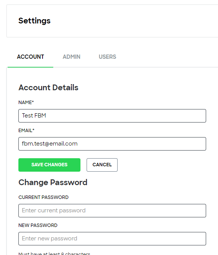Click the CURRENT PASSWORD label
Screen dimensions: 218x255
click(x=43, y=197)
